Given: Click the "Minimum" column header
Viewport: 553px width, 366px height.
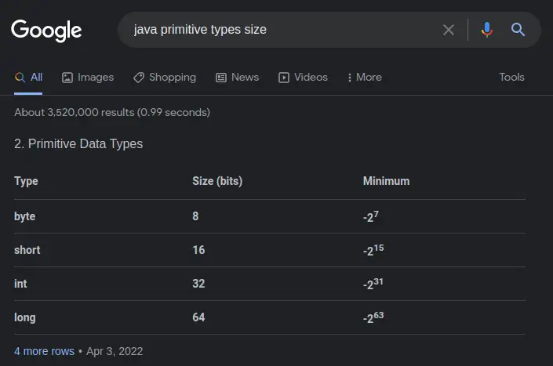Looking at the screenshot, I should click(x=386, y=181).
